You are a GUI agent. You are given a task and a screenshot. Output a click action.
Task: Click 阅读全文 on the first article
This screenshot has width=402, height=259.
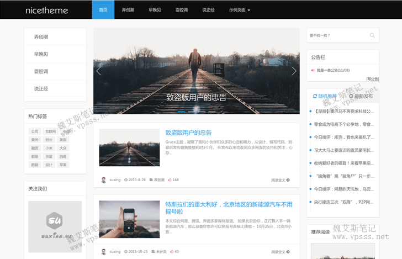(281, 179)
